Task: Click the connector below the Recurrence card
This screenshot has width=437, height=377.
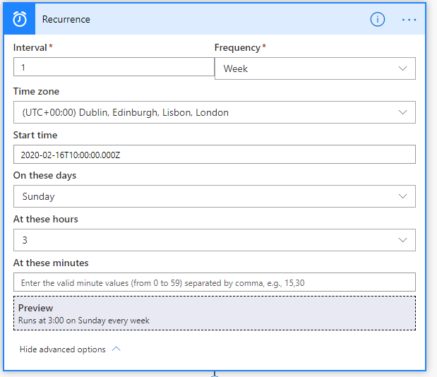Action: 215,374
